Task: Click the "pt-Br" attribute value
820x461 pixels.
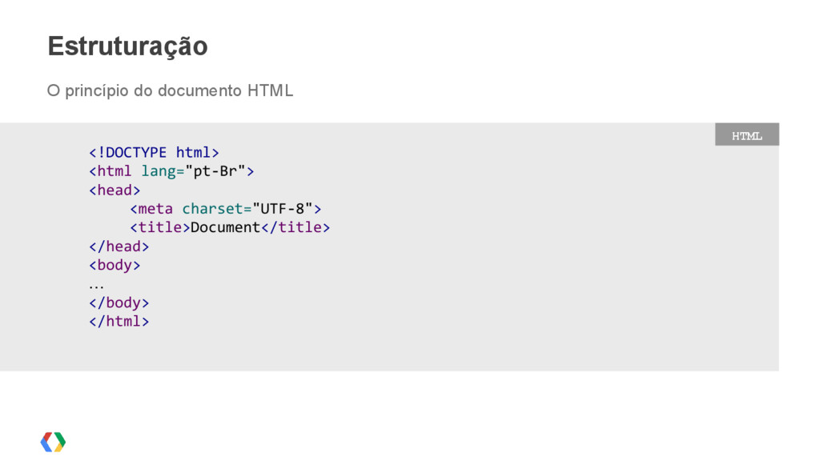Action: click(215, 171)
